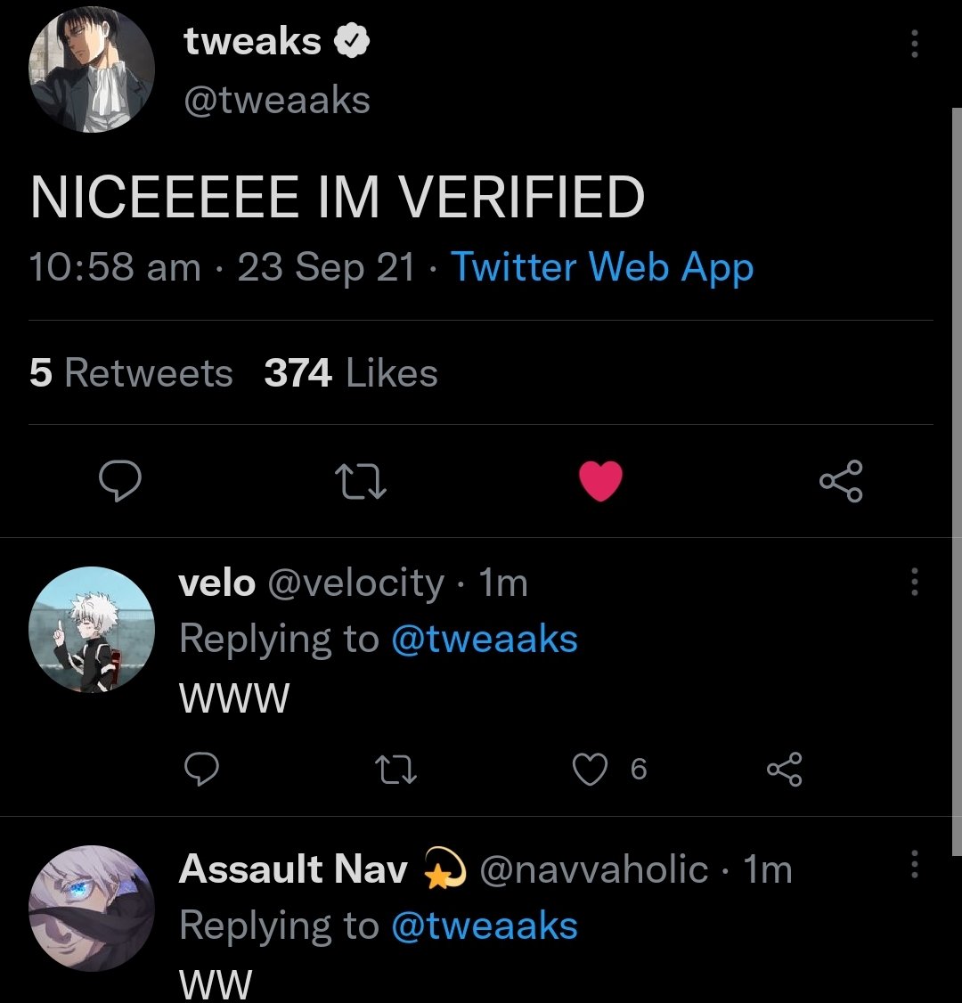The image size is (962, 1003).
Task: Reply to the tweaks tweet
Action: click(x=118, y=482)
